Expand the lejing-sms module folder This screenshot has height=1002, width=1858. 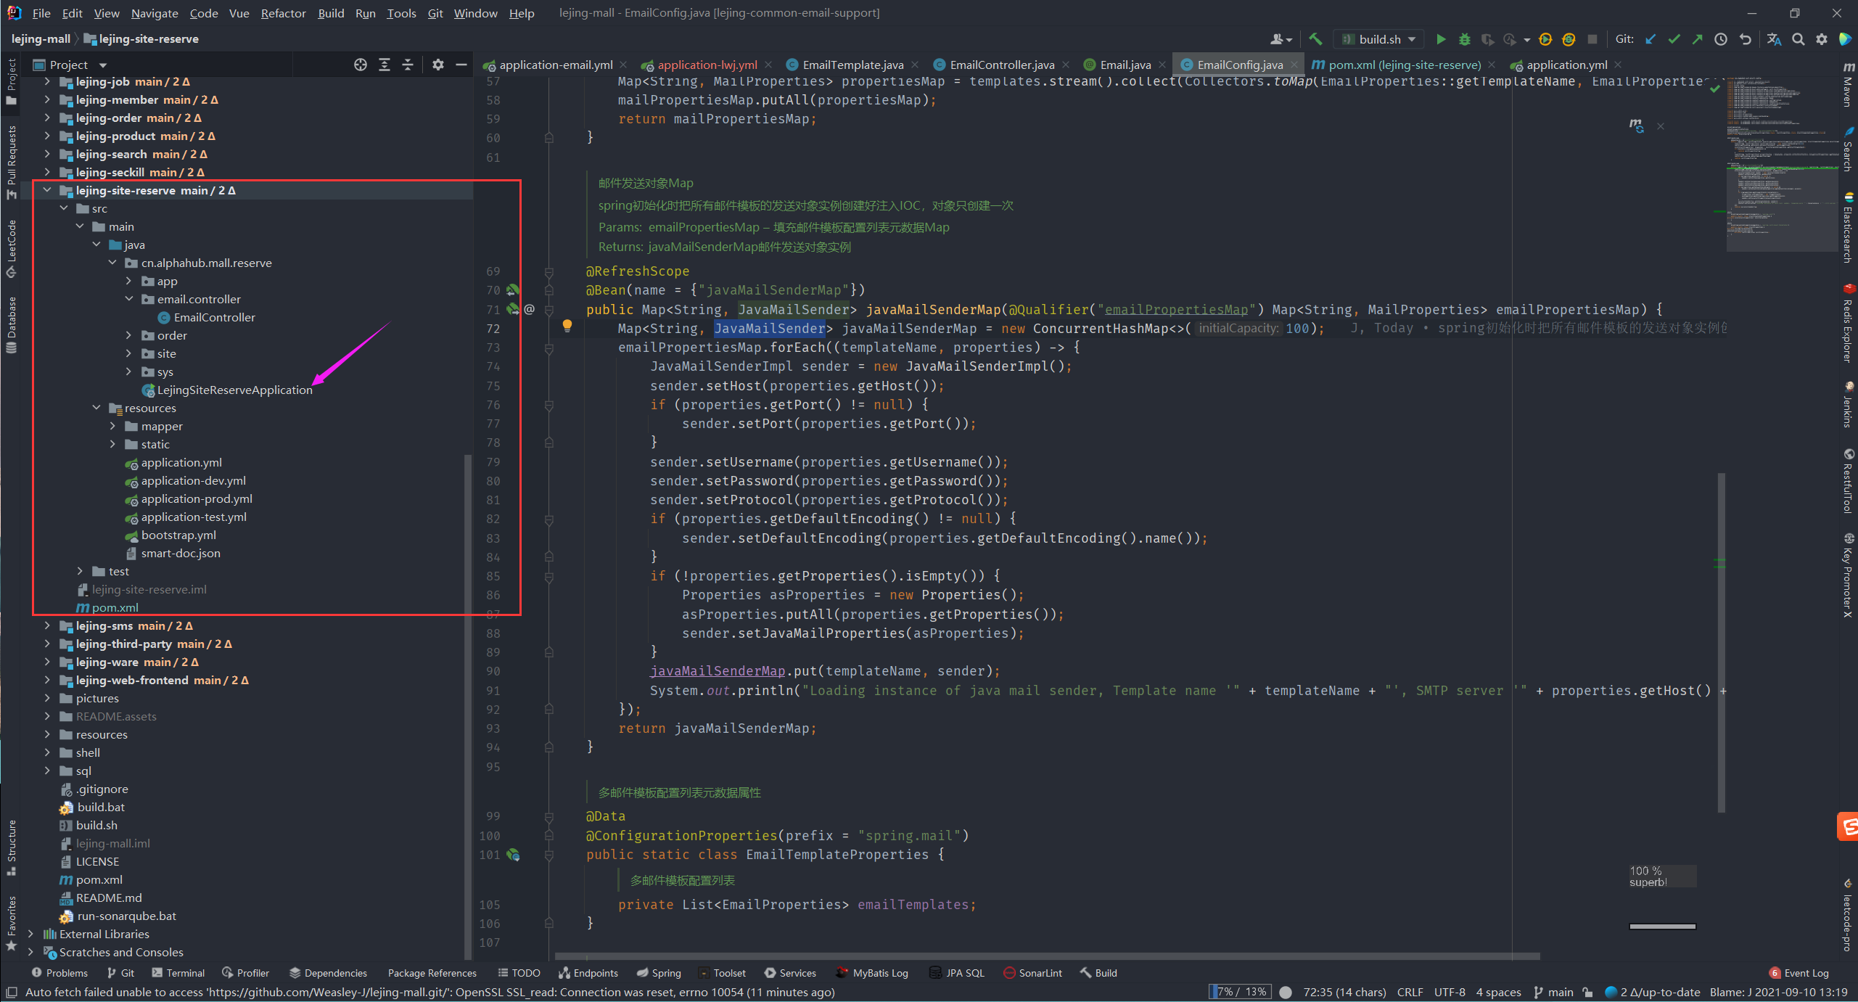click(x=47, y=625)
